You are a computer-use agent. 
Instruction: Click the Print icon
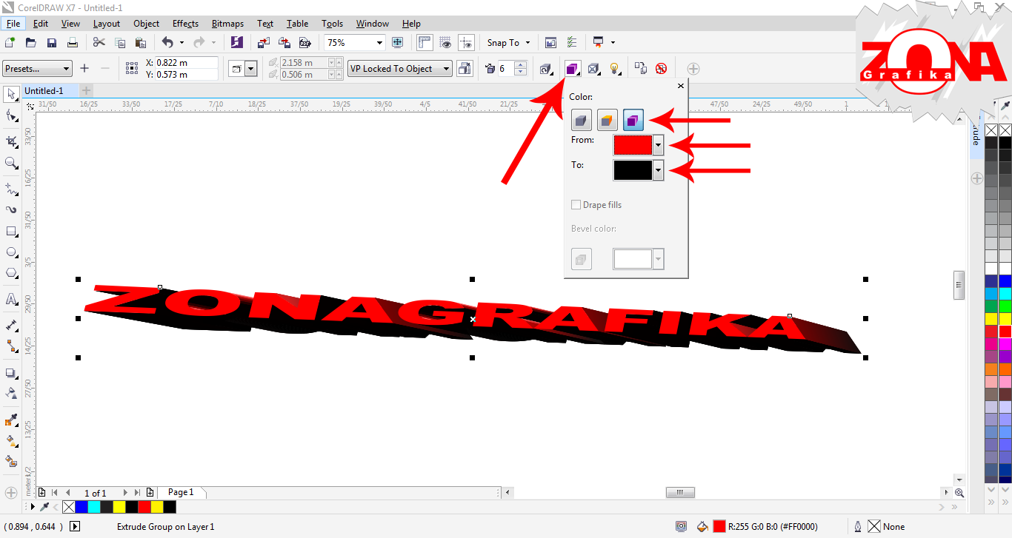click(73, 43)
